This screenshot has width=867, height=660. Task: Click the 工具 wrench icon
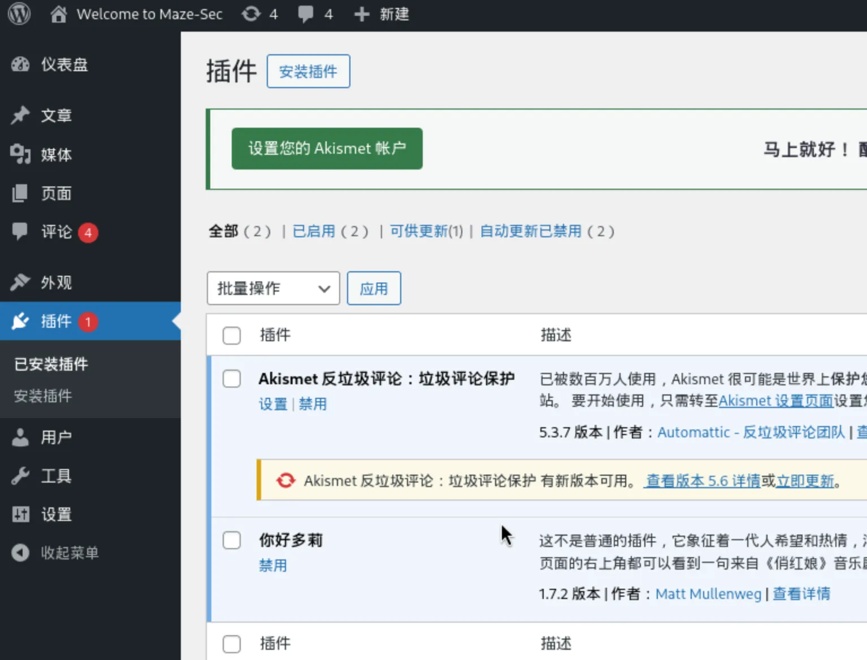click(x=20, y=476)
